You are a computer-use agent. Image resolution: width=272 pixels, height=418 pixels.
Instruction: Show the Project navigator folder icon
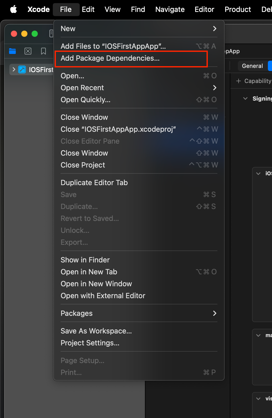click(12, 51)
